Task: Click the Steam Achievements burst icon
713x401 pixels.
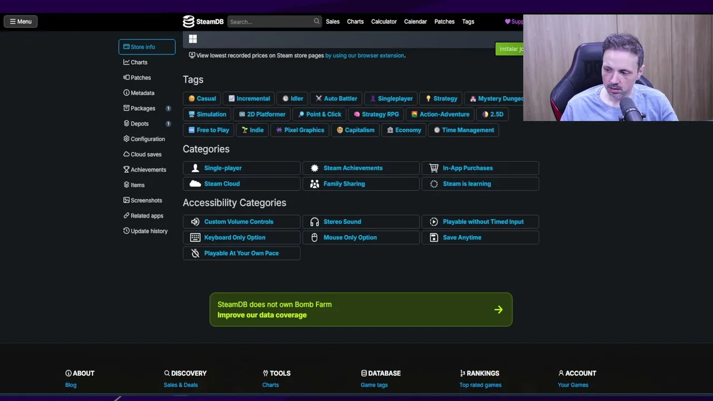Action: pos(315,168)
